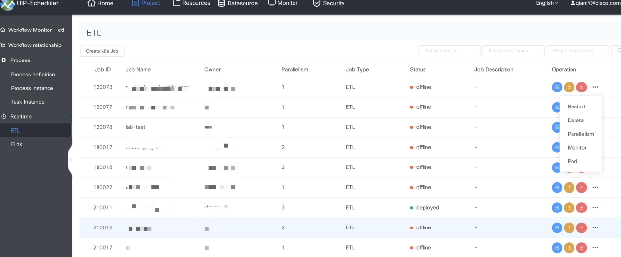Click the red download icon for job 120073
Screen dimensions: 621x257
[x=581, y=87]
